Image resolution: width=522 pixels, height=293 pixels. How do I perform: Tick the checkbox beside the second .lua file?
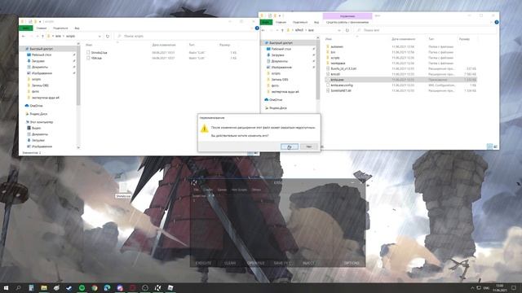[88, 58]
